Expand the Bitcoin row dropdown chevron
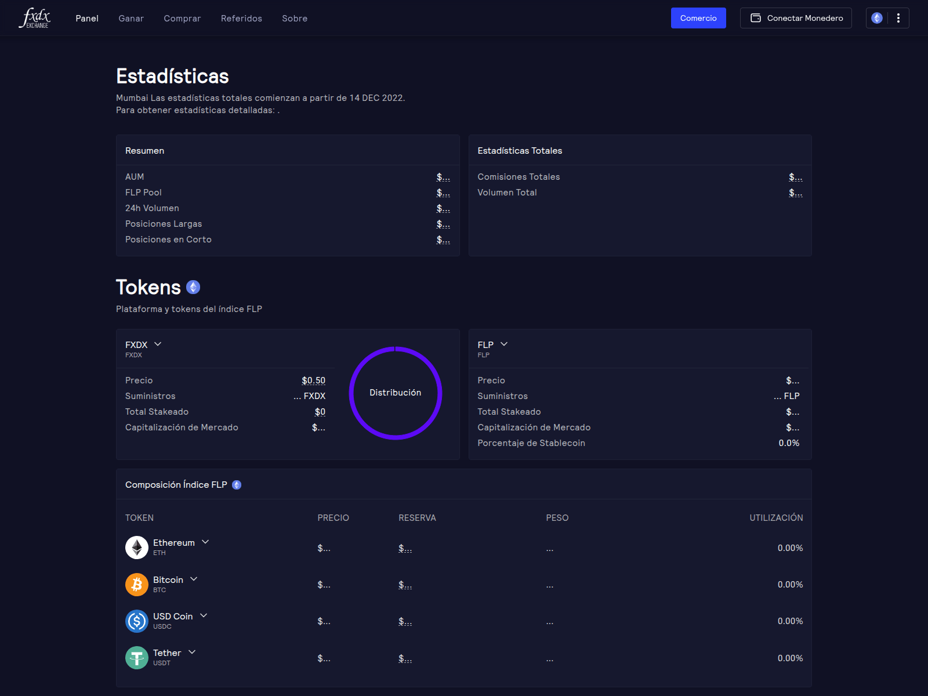Screen dimensions: 928x696 (194, 579)
